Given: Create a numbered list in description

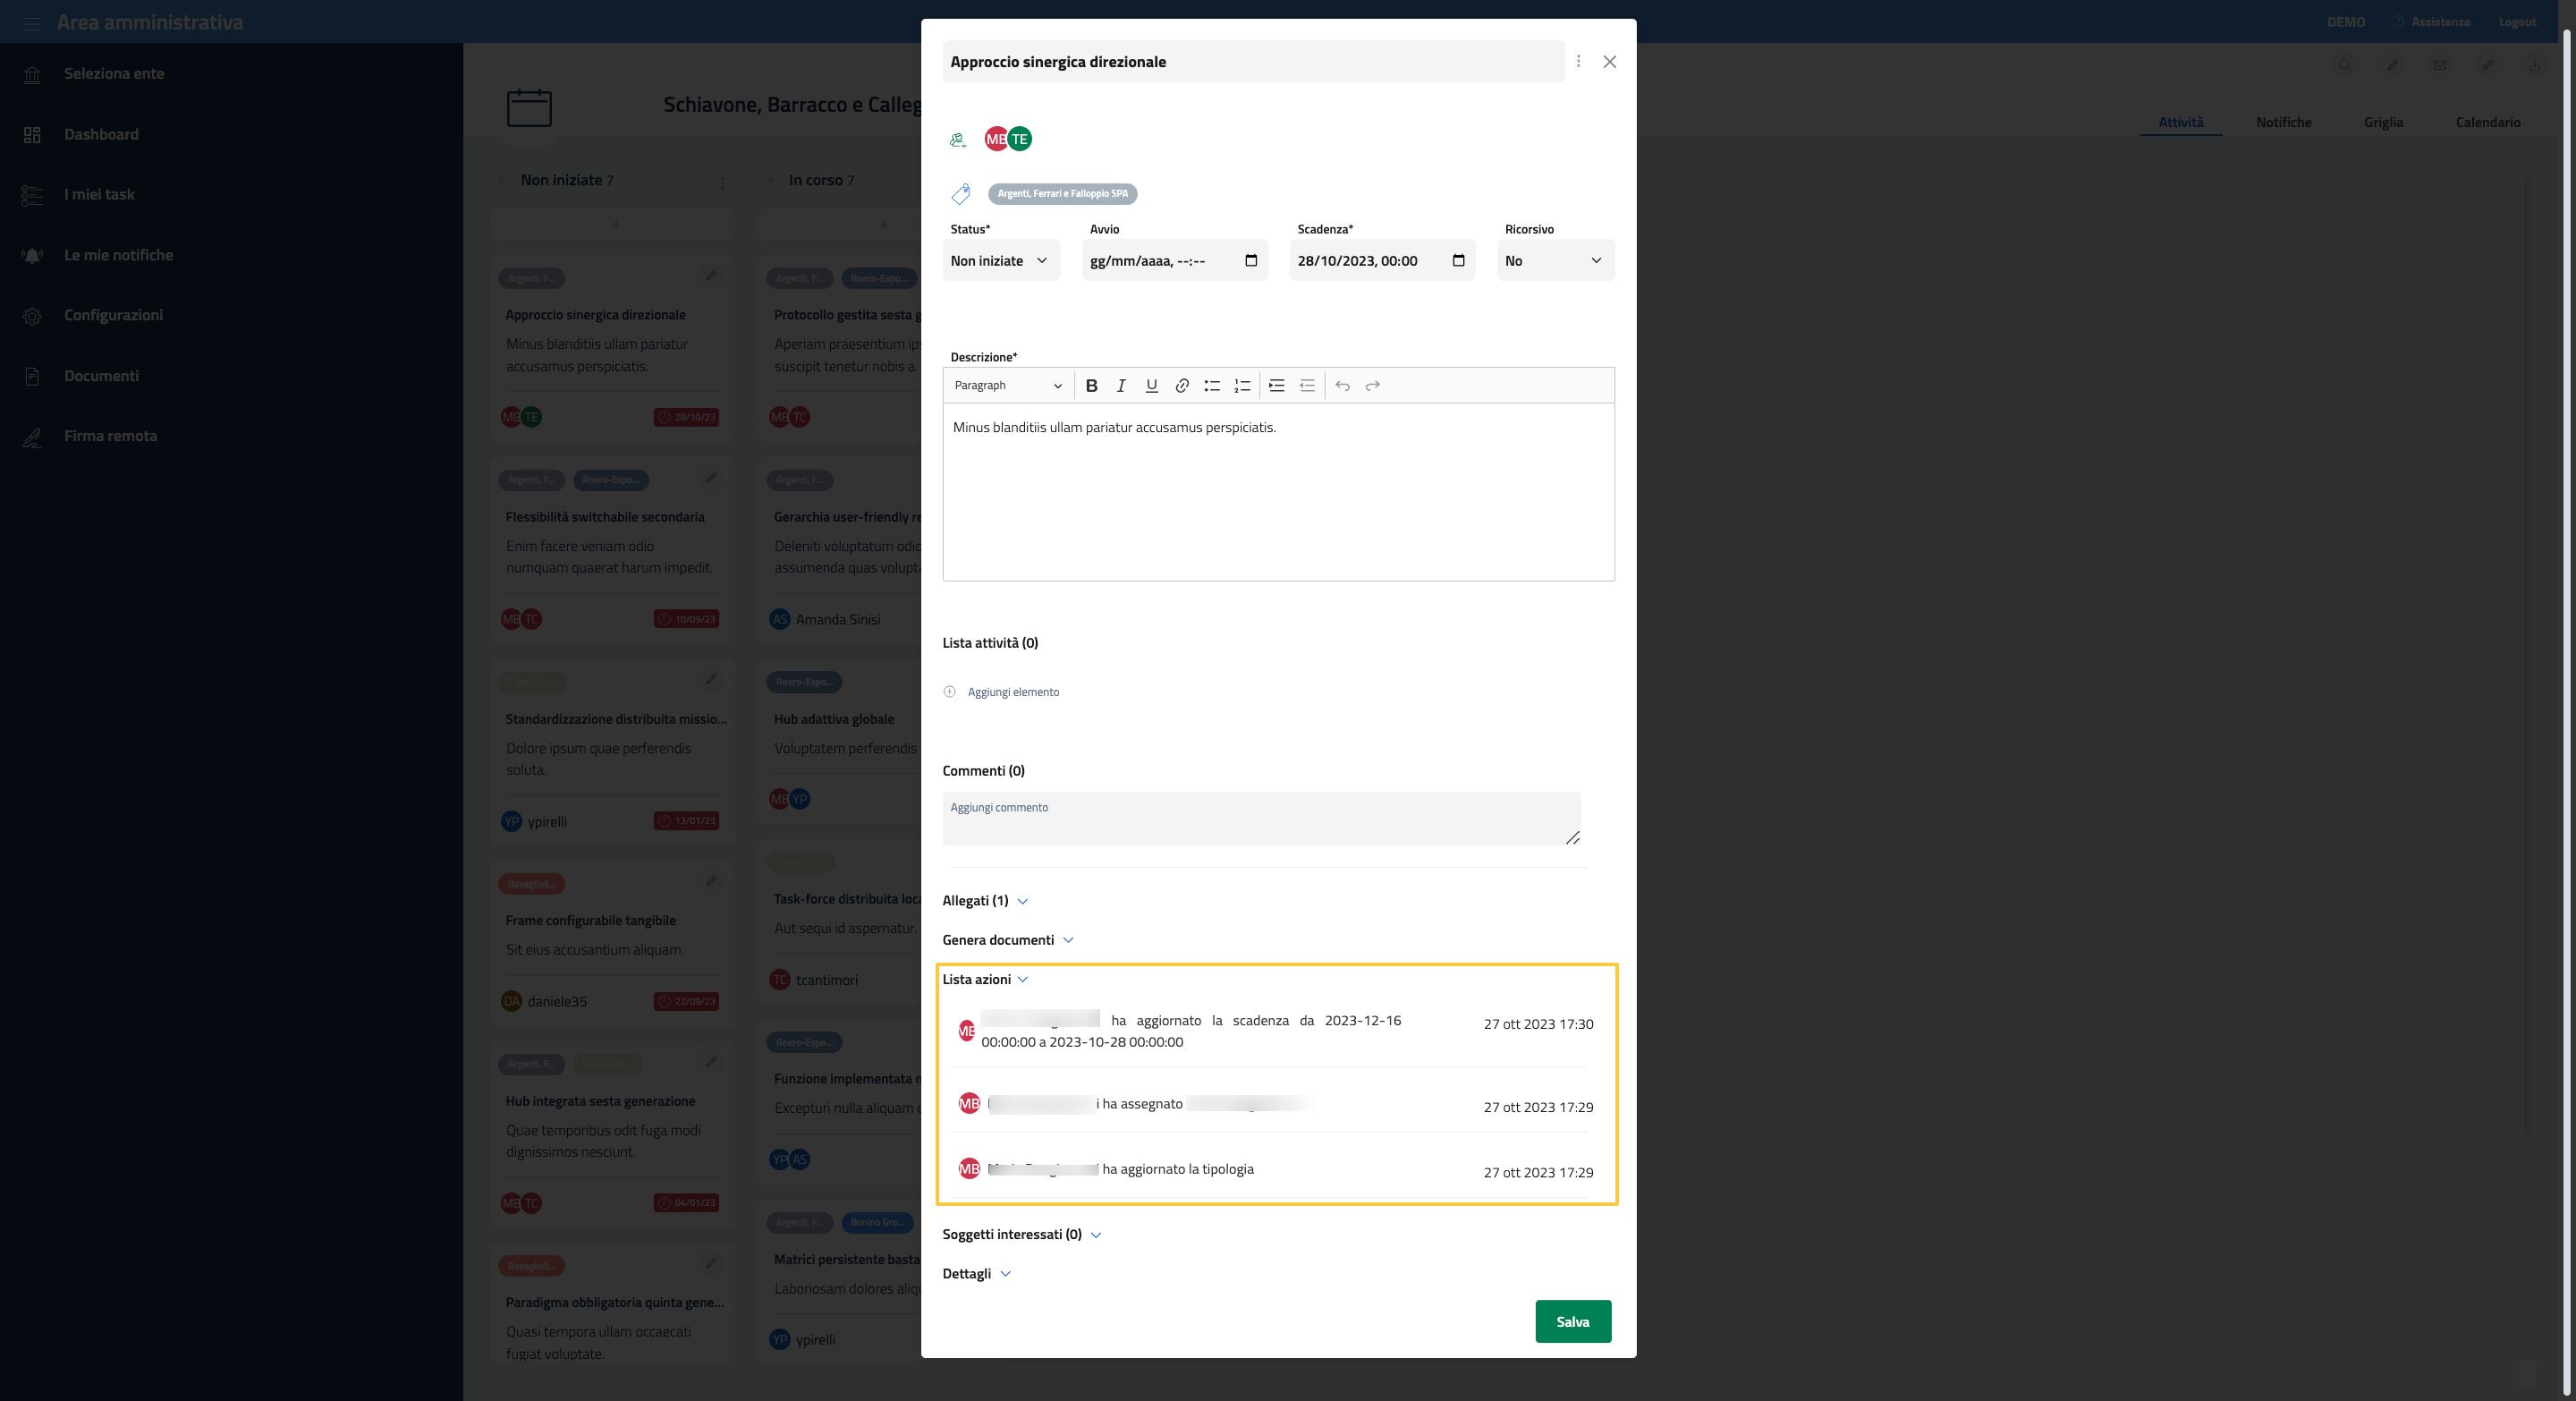Looking at the screenshot, I should [1242, 385].
